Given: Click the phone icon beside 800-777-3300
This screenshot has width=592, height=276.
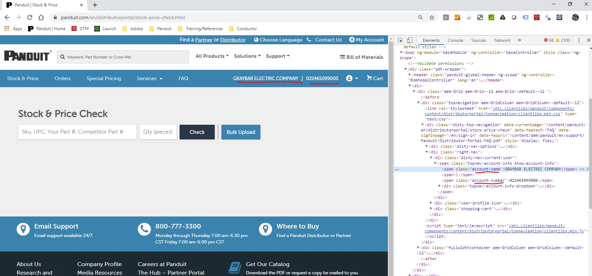Looking at the screenshot, I should click(x=144, y=229).
